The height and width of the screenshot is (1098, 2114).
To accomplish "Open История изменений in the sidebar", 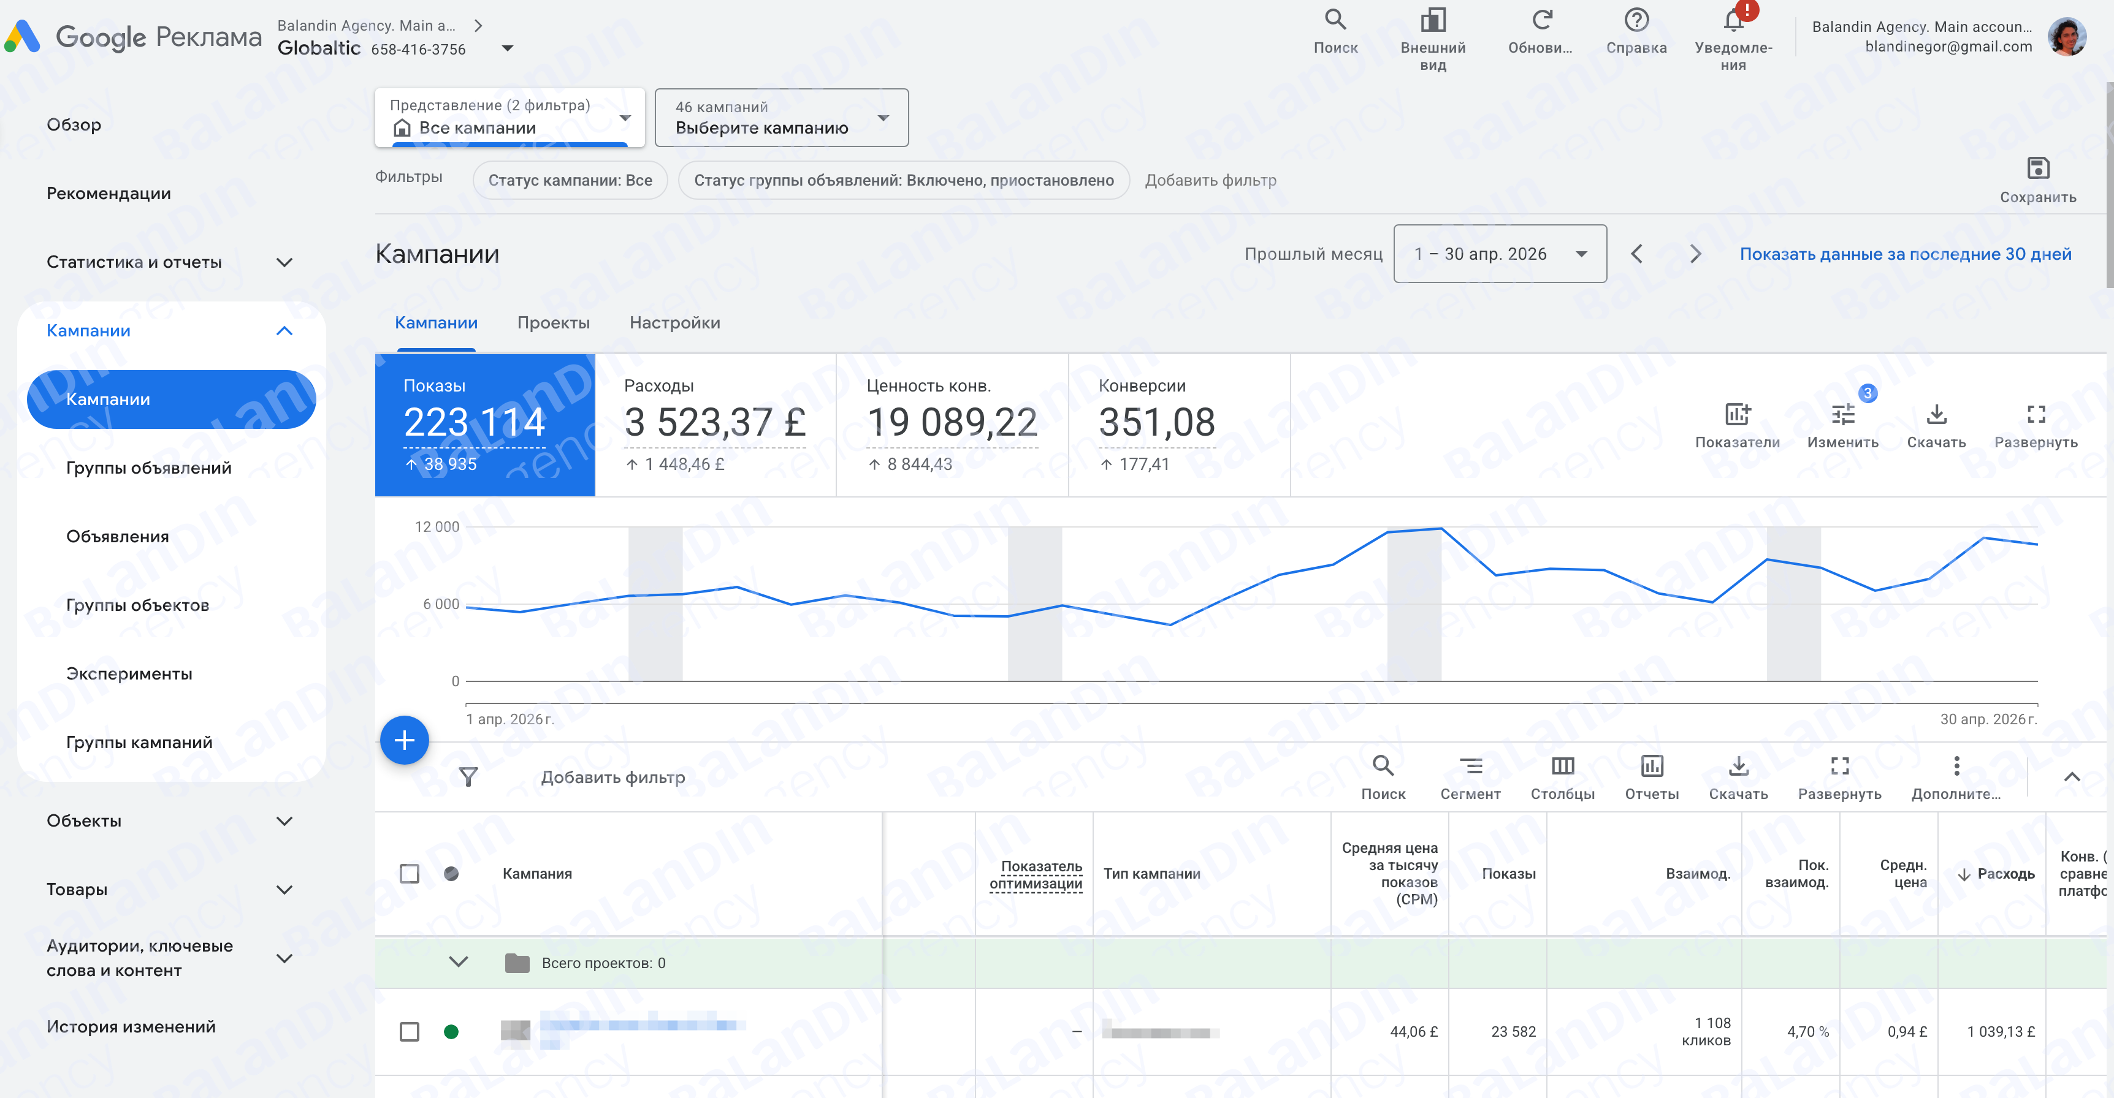I will (x=131, y=1028).
